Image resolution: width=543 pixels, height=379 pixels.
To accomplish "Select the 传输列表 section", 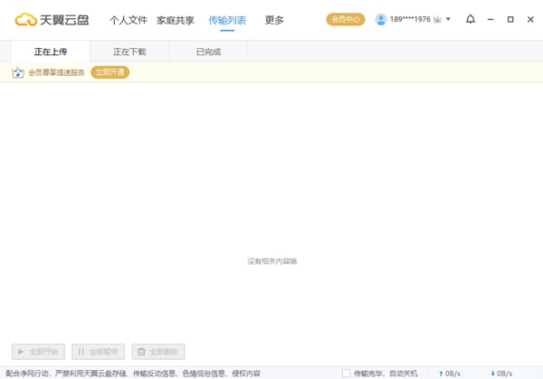I will (x=227, y=20).
